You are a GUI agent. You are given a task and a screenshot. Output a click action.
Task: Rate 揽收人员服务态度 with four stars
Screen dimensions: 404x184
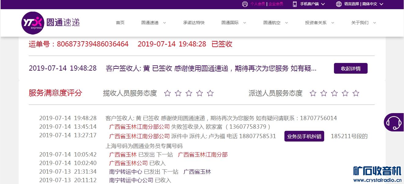[199, 93]
